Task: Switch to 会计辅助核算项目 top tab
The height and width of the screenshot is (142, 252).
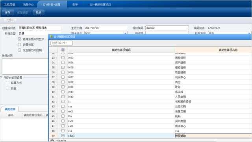Action: coord(100,4)
